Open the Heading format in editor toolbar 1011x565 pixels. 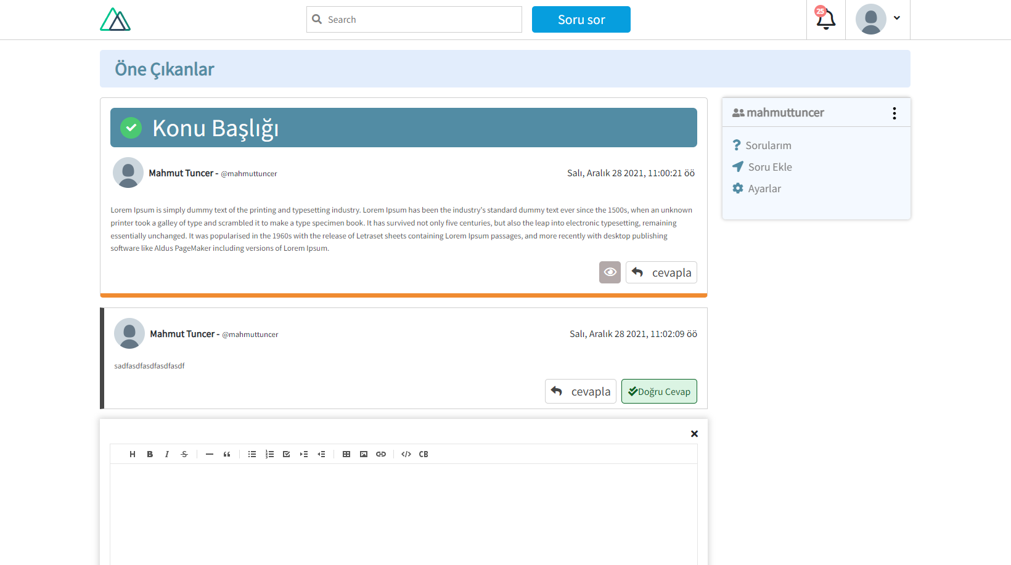tap(133, 454)
